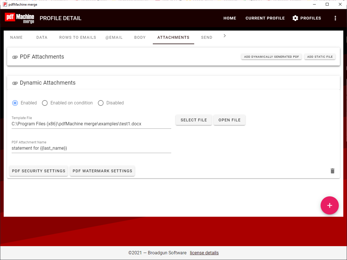The image size is (347, 260).
Task: Open Current Profile from header
Action: coord(265,18)
